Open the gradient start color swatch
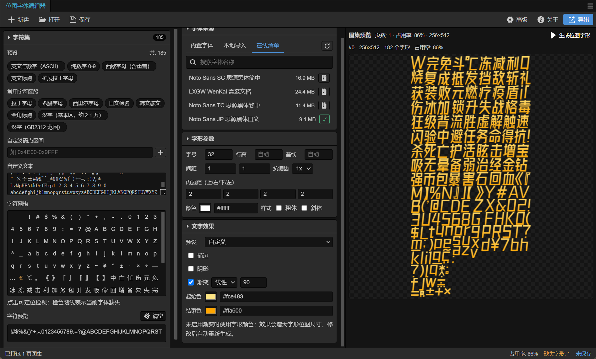 tap(211, 297)
